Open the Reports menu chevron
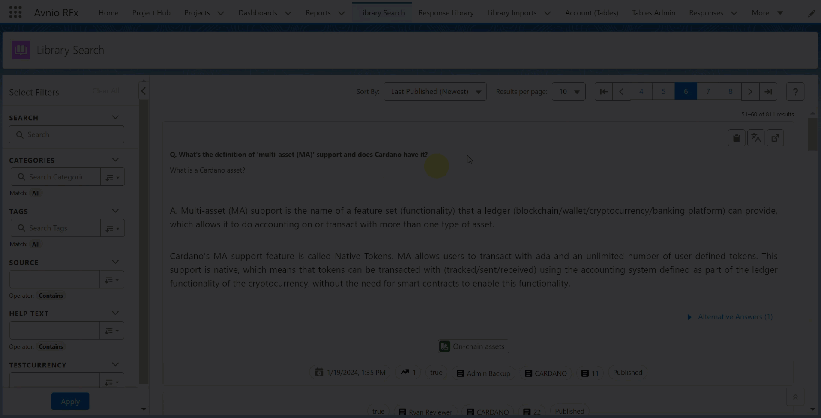The width and height of the screenshot is (821, 418). [342, 13]
